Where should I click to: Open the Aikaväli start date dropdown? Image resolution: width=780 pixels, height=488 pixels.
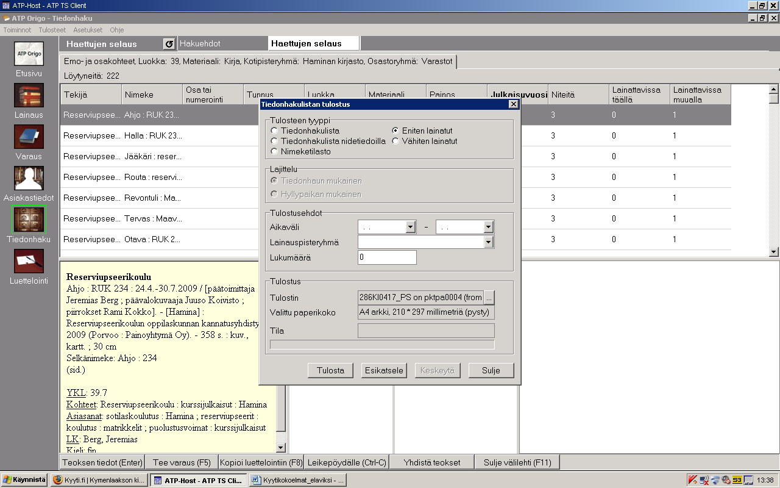tap(411, 227)
